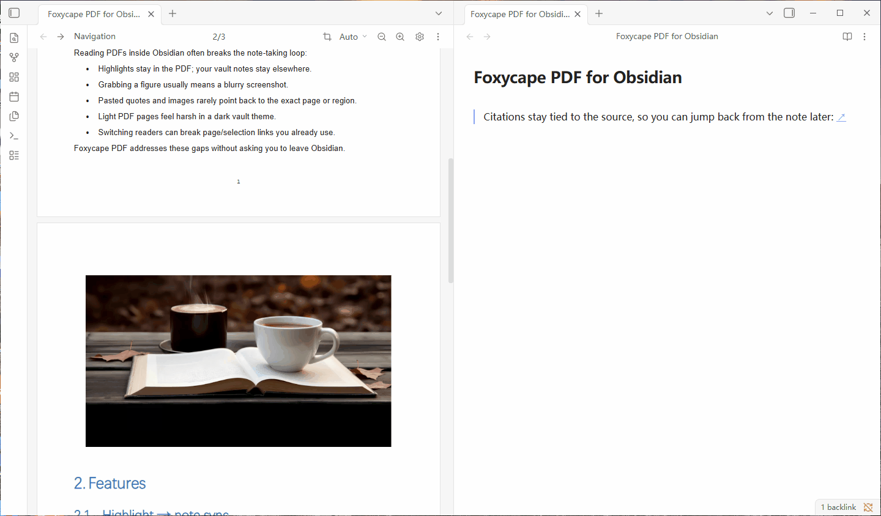The image size is (881, 516).
Task: Add new tab in left tab group
Action: pos(173,13)
